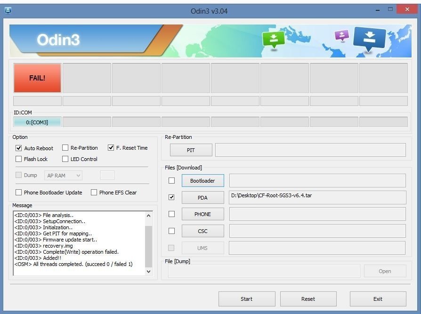
Task: Tick the checkbox next to CSC
Action: [x=171, y=231]
